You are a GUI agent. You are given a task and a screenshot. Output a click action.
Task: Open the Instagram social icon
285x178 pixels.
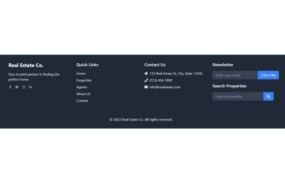click(24, 87)
